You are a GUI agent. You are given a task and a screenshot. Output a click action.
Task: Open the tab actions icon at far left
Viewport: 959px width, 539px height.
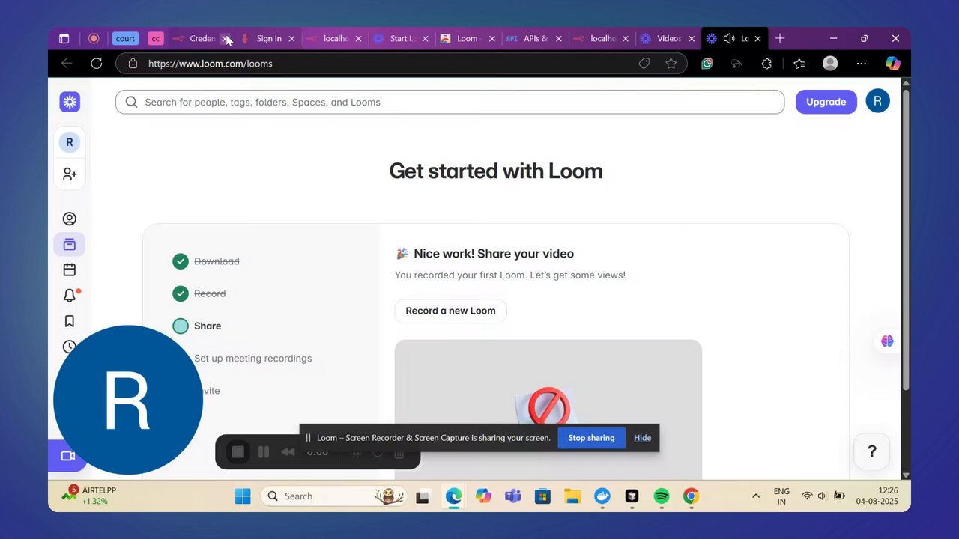pyautogui.click(x=64, y=38)
